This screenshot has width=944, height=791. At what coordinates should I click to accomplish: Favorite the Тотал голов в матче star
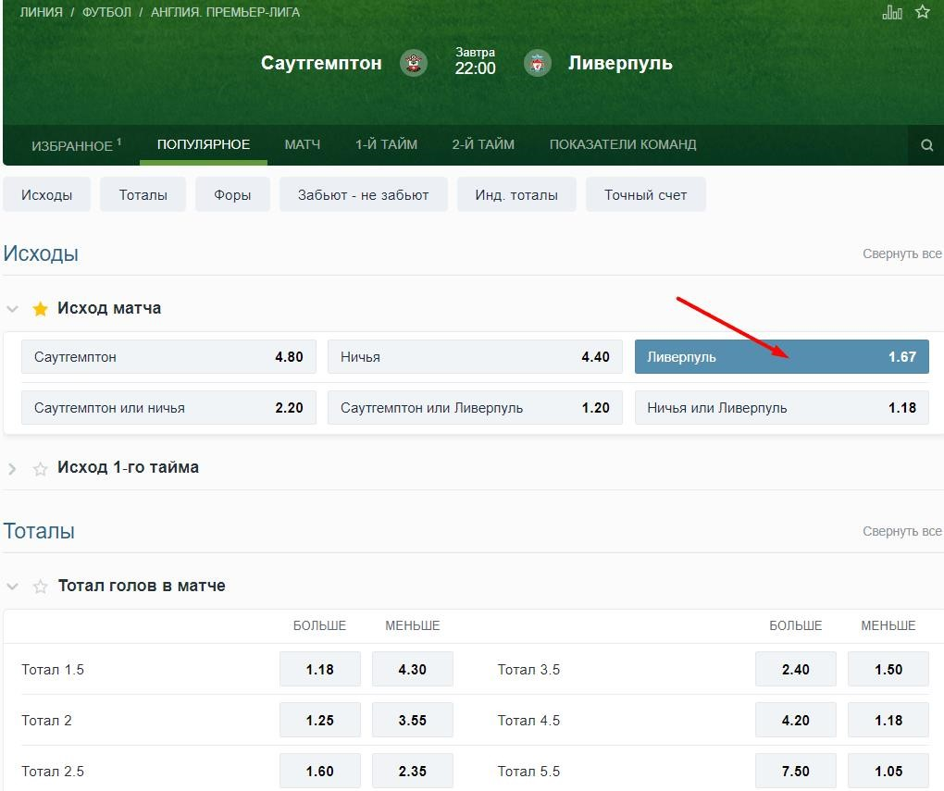pos(41,587)
